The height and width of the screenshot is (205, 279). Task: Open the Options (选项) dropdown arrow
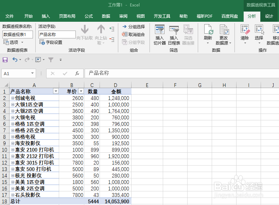click(x=22, y=42)
